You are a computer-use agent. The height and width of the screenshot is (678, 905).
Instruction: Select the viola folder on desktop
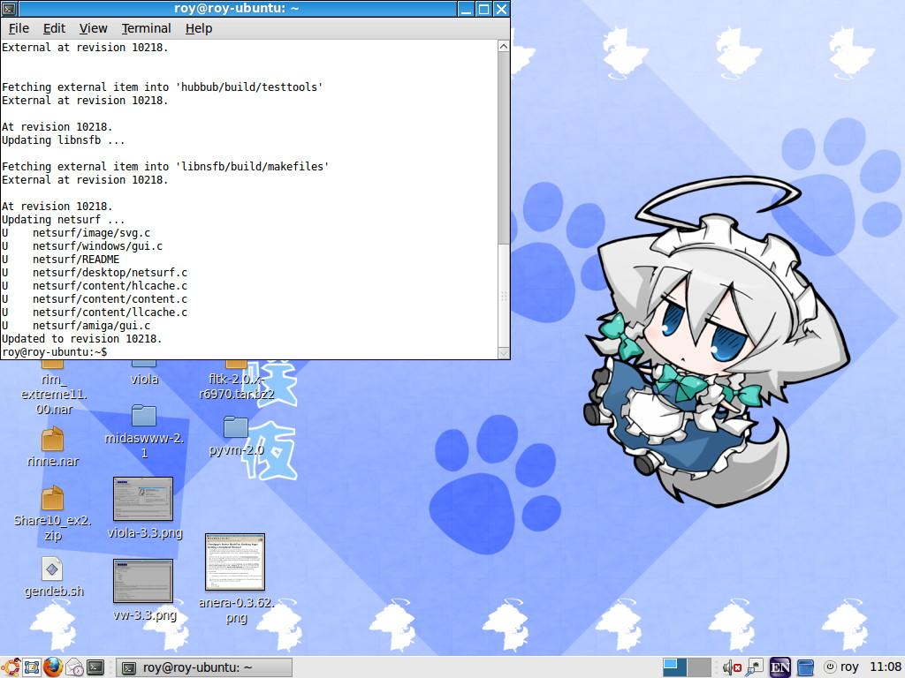[x=144, y=372]
